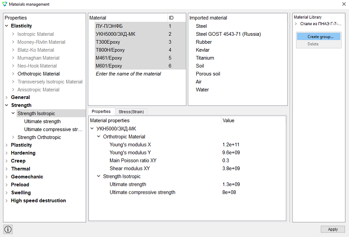
Task: Collapse the Elasticity category
Action: (7, 26)
